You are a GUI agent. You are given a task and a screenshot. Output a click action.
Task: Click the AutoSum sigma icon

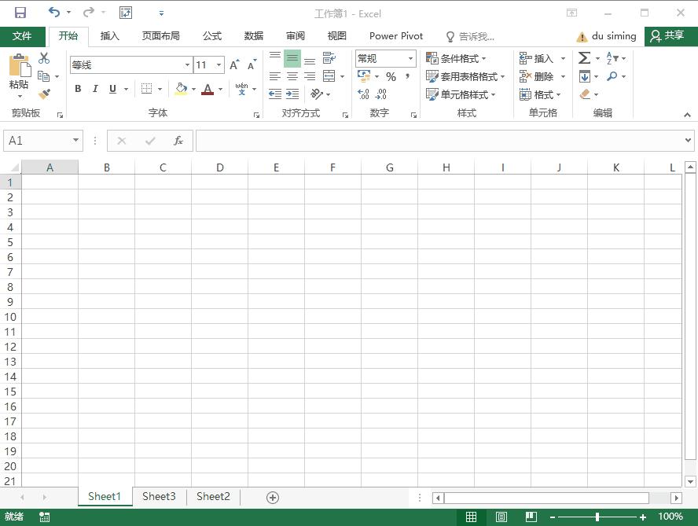coord(585,58)
